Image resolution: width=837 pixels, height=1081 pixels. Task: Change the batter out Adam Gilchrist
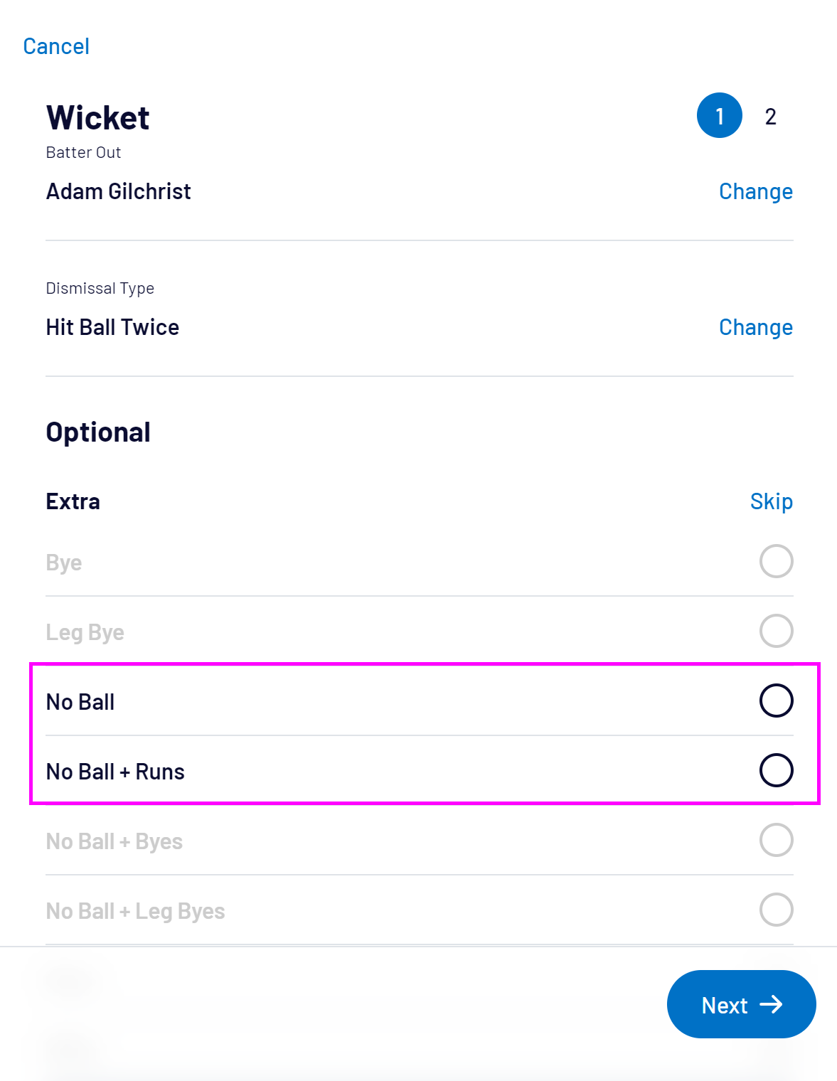pyautogui.click(x=755, y=191)
